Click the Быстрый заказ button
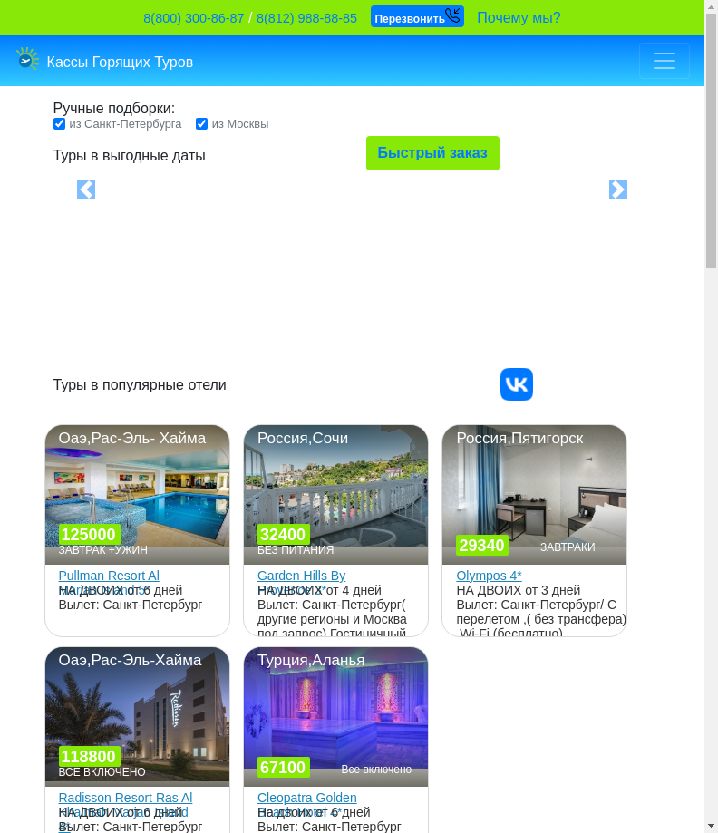The width and height of the screenshot is (718, 833). [432, 153]
